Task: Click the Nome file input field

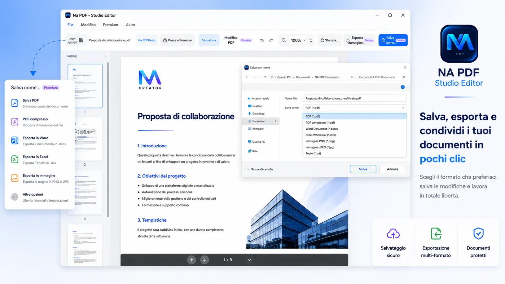Action: (x=354, y=98)
